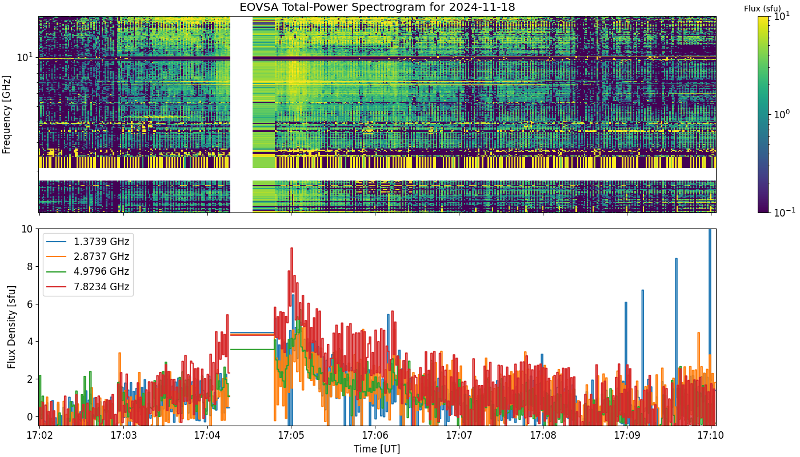Click the 17:05 time tick label
Screen dimensions: 800x457
tap(291, 436)
